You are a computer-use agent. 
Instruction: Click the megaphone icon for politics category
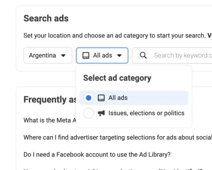(101, 113)
